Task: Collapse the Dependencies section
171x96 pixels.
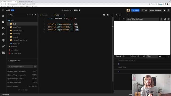Action: [x=9, y=61]
